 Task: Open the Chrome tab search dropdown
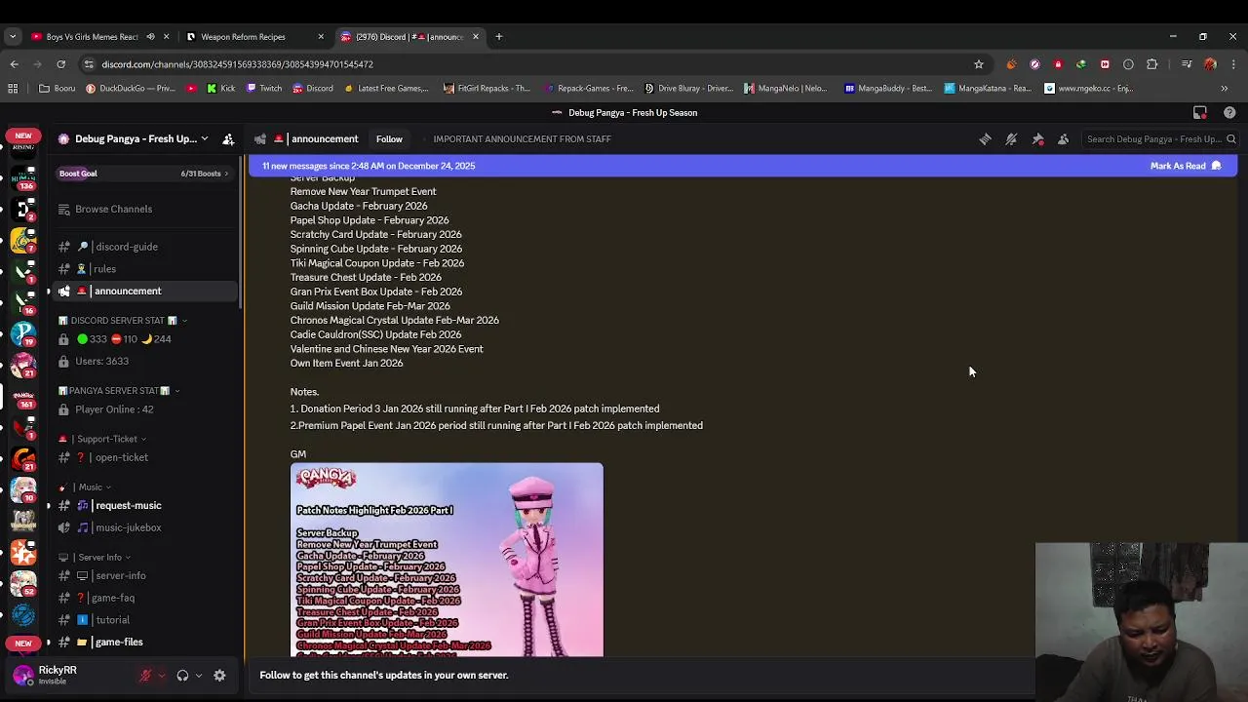[13, 37]
